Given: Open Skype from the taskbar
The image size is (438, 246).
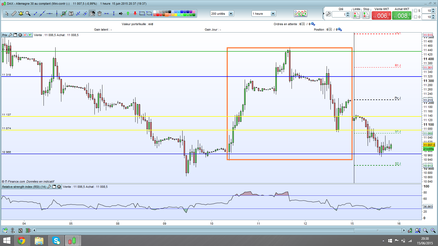Looking at the screenshot, I should point(56,241).
